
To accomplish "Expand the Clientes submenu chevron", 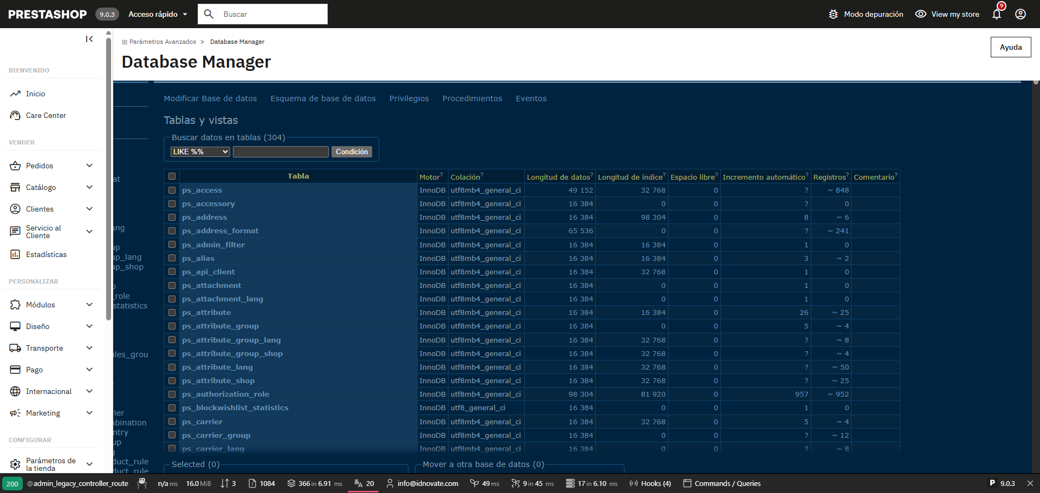I will pyautogui.click(x=89, y=209).
